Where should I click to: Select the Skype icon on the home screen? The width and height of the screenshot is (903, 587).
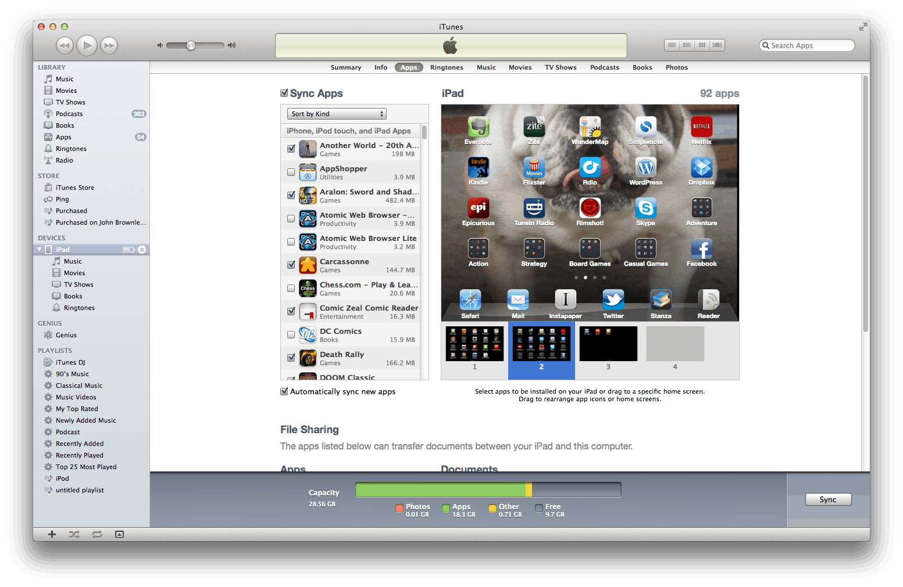(645, 208)
